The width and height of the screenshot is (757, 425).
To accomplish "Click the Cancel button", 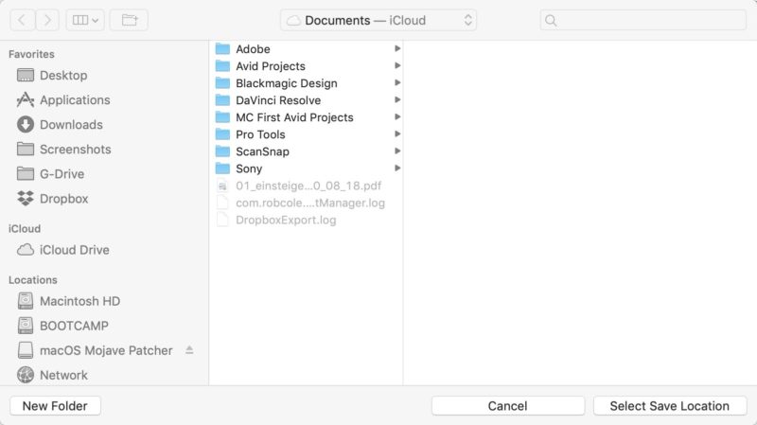I will [508, 406].
